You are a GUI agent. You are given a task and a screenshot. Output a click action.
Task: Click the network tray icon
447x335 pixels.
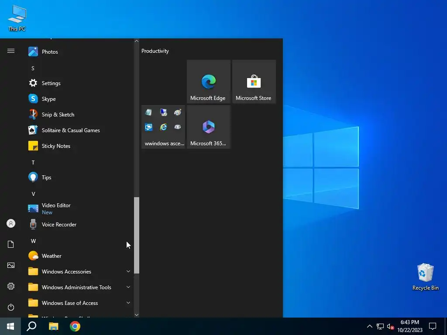coord(380,326)
